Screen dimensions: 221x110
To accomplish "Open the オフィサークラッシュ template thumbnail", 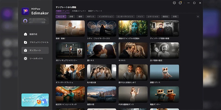I will (70, 73).
